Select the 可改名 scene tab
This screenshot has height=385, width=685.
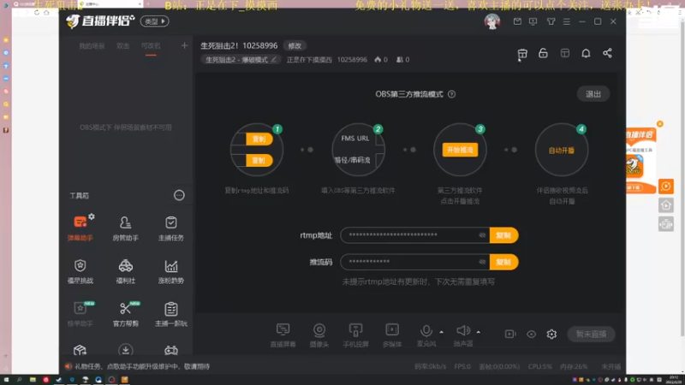coord(151,46)
